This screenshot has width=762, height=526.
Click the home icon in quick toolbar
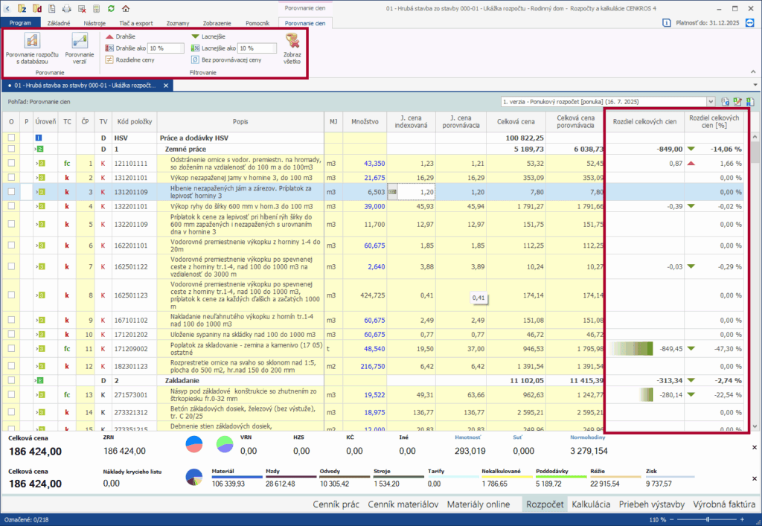tap(124, 8)
